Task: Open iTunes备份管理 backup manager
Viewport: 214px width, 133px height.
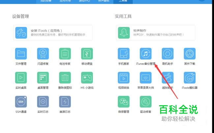Action: click(x=146, y=54)
